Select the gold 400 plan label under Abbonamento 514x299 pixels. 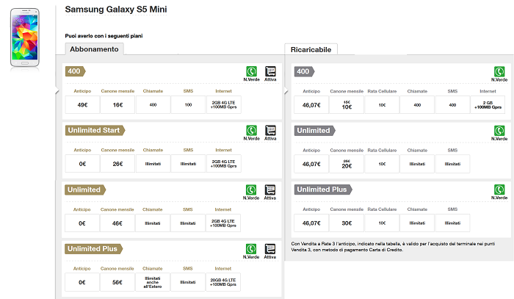click(76, 71)
